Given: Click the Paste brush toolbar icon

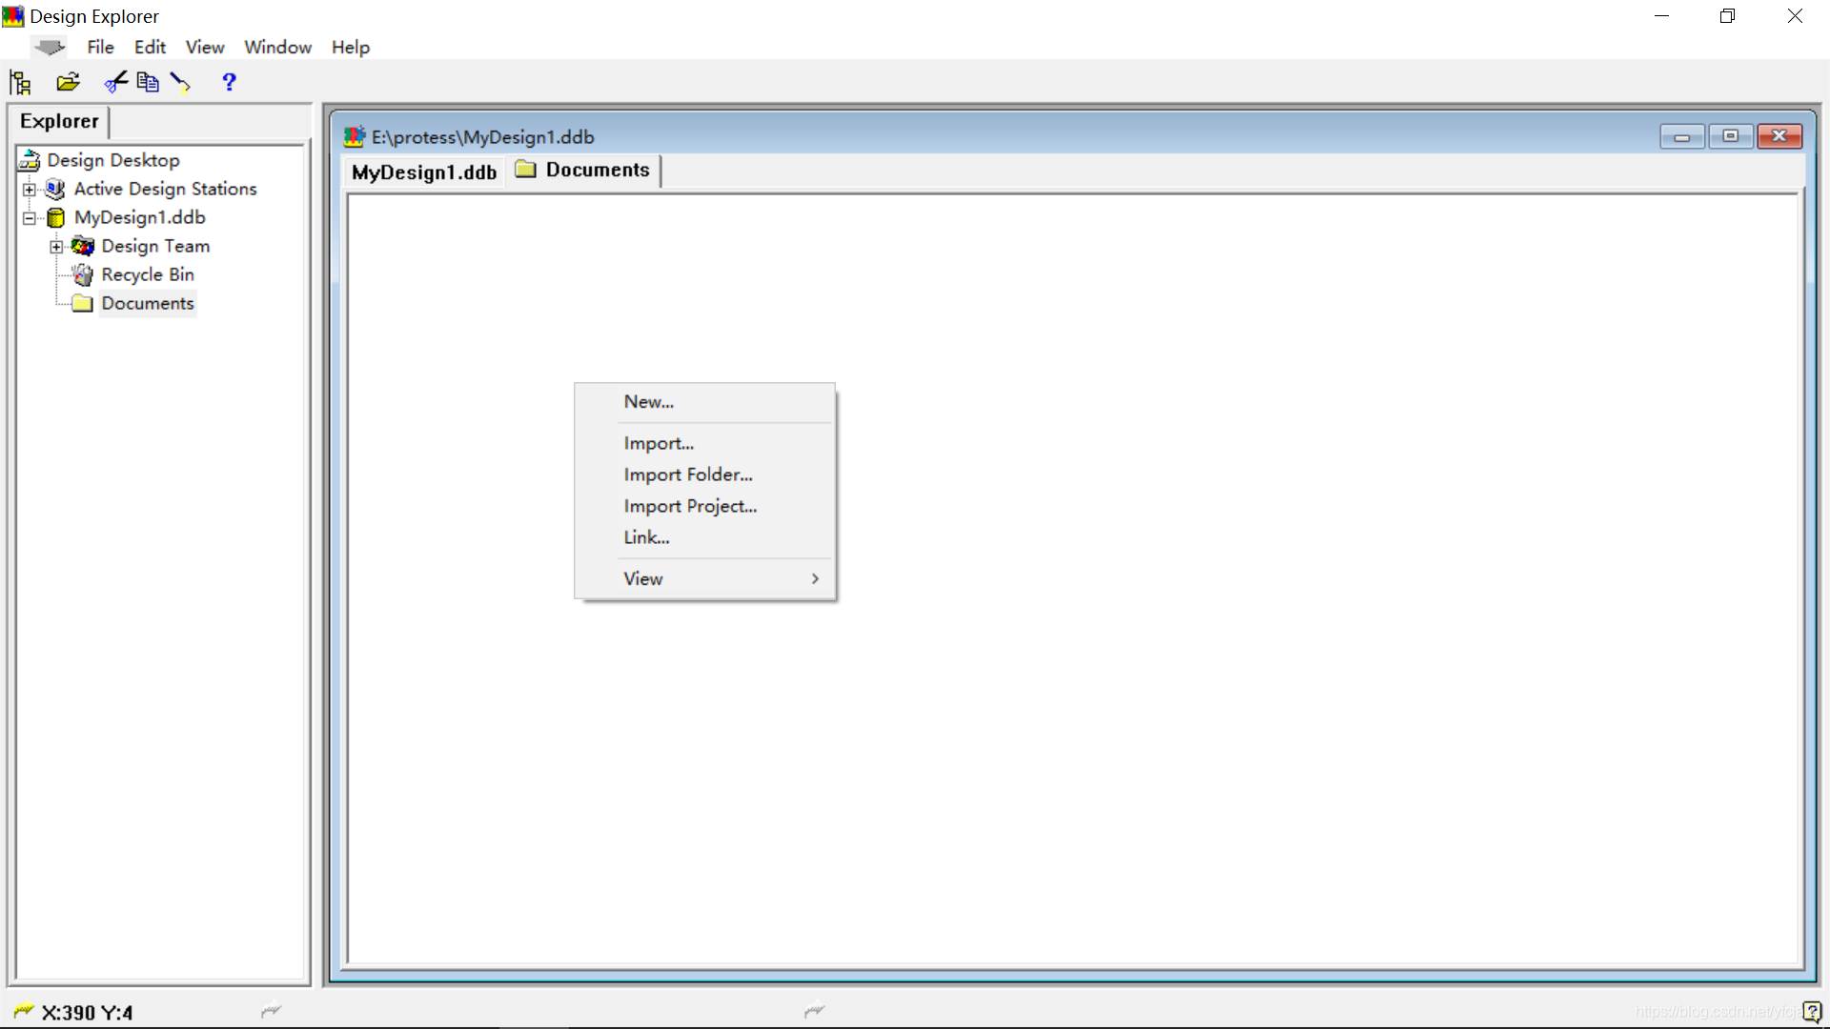Looking at the screenshot, I should click(180, 83).
